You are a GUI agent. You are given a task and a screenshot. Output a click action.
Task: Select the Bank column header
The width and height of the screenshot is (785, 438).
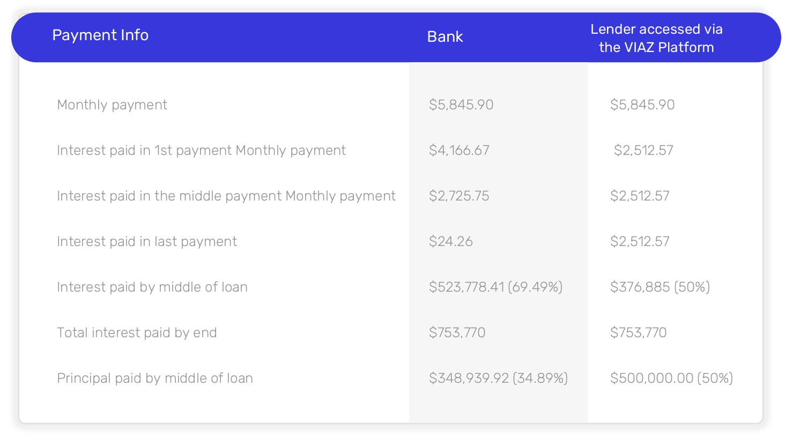[445, 36]
